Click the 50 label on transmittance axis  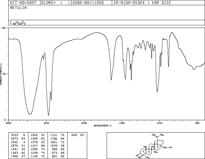click(x=4, y=74)
